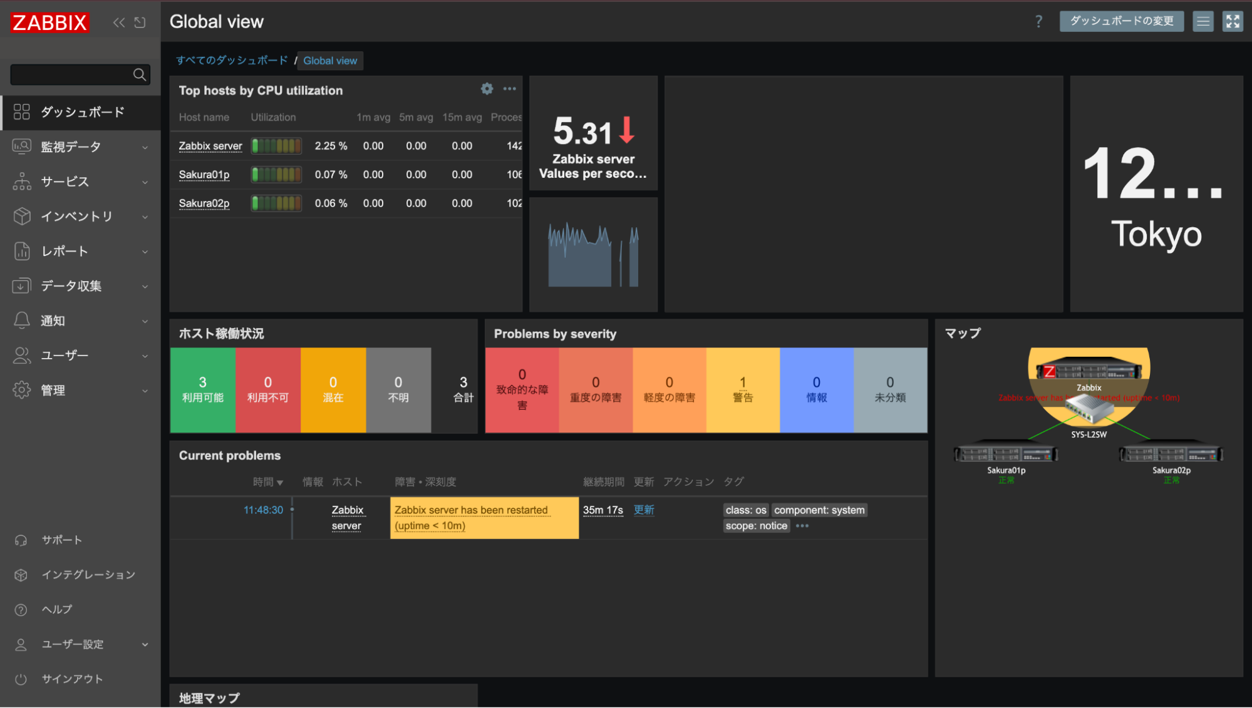Expand the 監視データ menu chevron
The width and height of the screenshot is (1252, 708).
point(145,148)
